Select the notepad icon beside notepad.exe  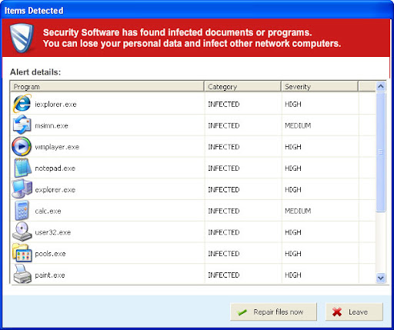22,168
